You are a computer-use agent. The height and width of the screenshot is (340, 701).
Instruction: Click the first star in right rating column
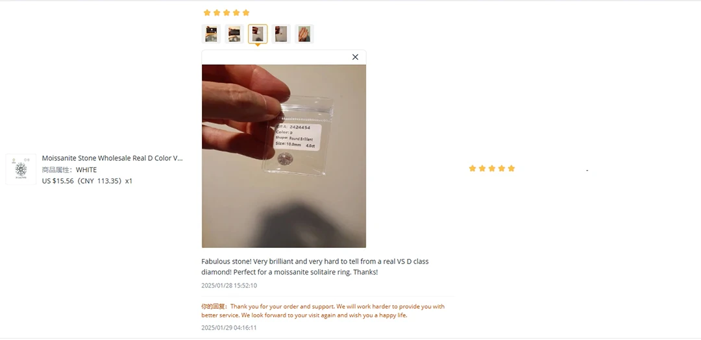472,169
